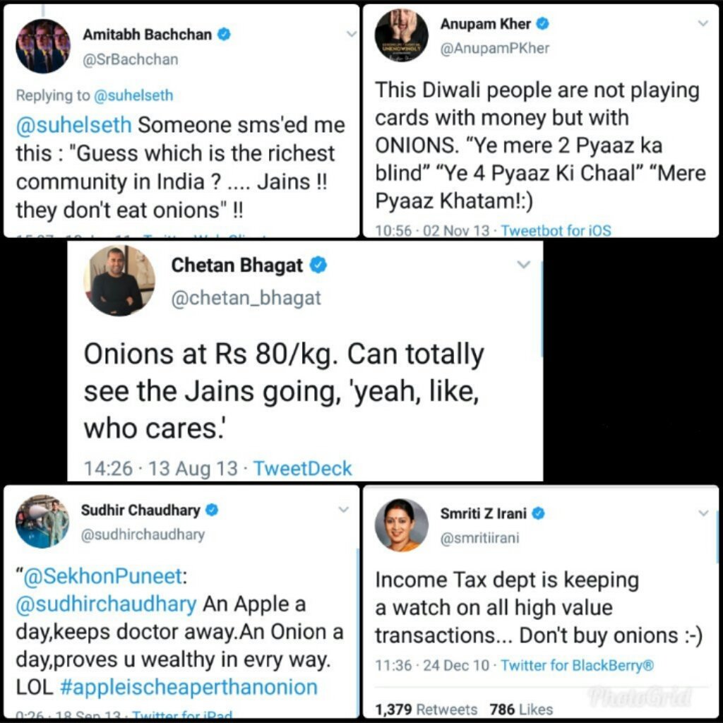Click the Tweetbot for iOS link

click(556, 230)
